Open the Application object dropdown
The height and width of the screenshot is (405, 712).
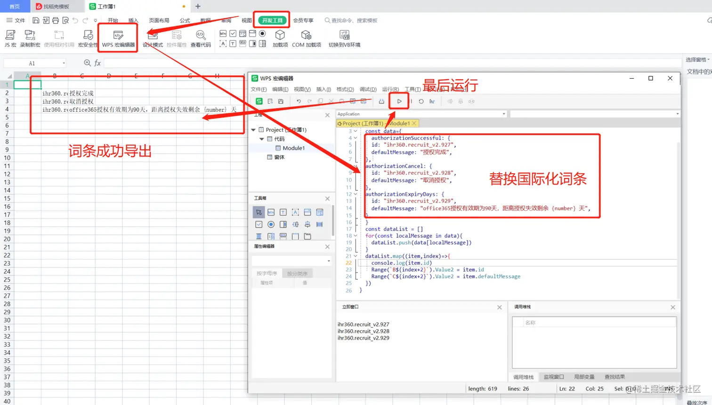[503, 114]
